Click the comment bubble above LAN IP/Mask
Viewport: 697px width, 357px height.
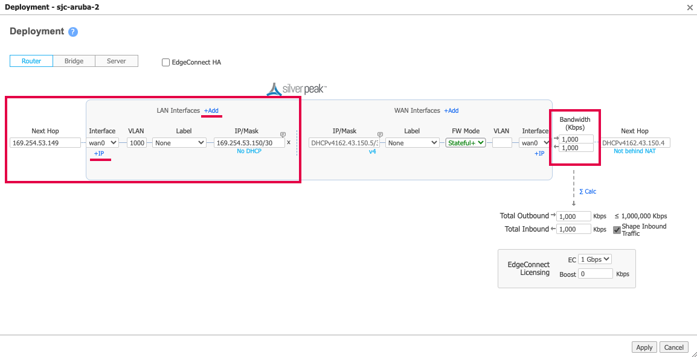click(x=281, y=134)
